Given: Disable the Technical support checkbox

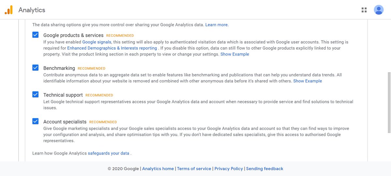Looking at the screenshot, I should point(36,94).
